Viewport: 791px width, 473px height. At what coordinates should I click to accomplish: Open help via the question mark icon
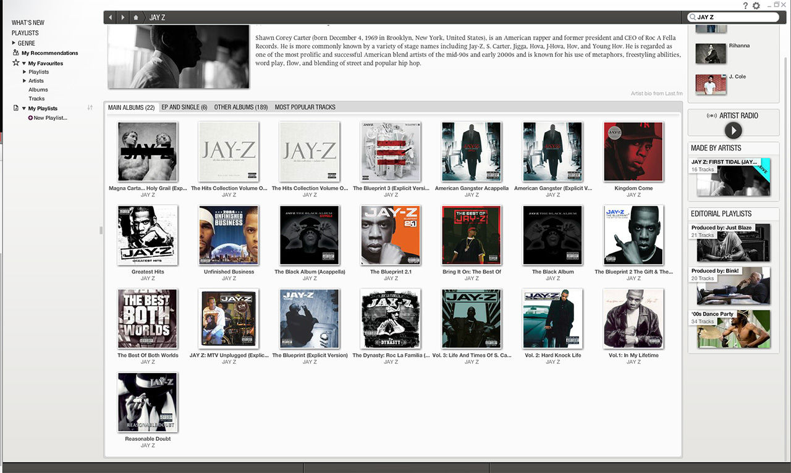pos(745,6)
